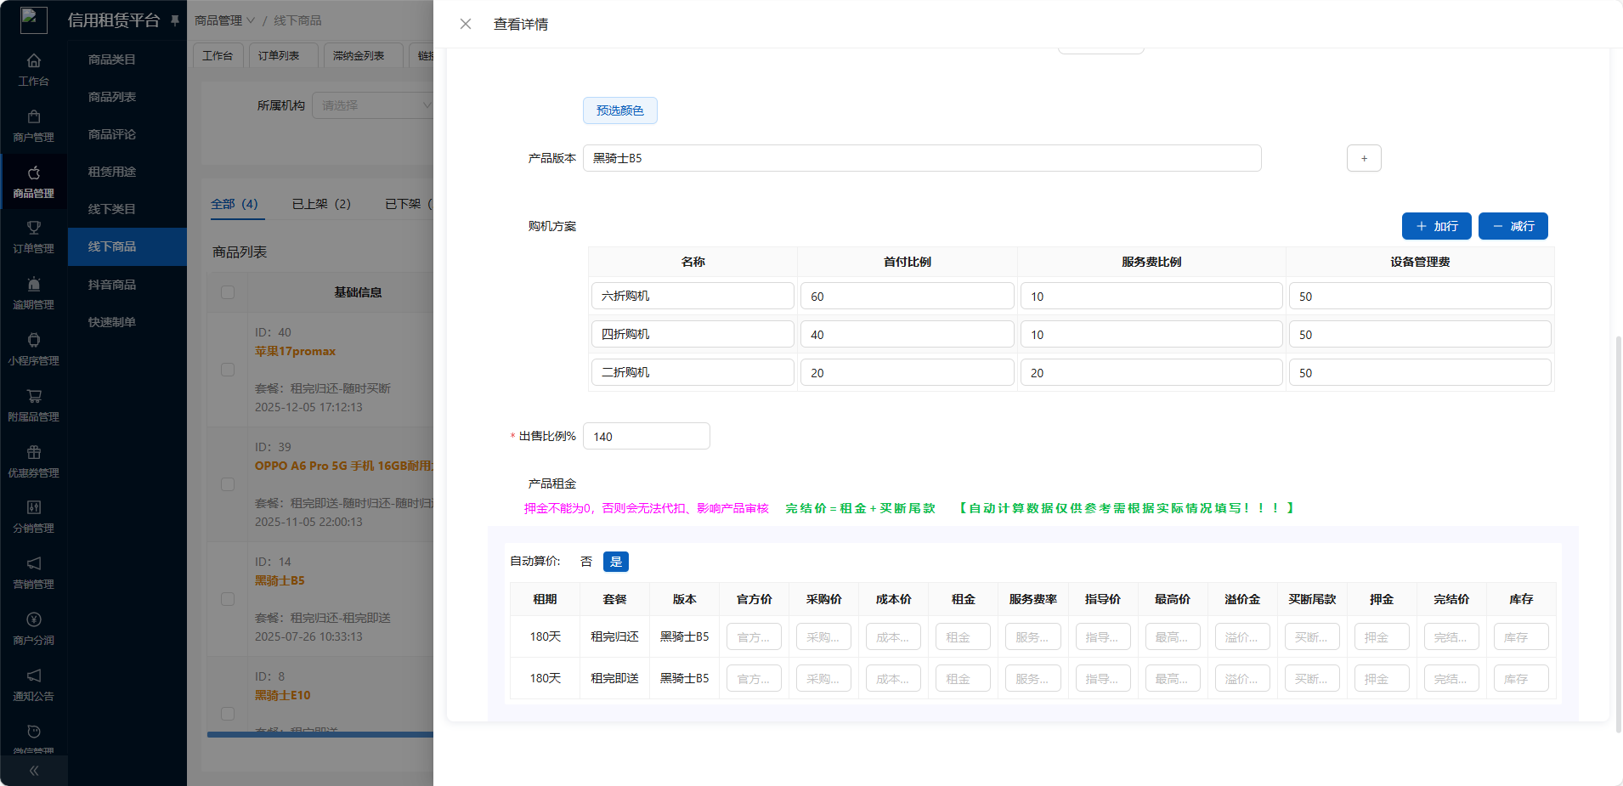
Task: Collapse the sidebar with double-chevron icon
Action: [x=34, y=771]
